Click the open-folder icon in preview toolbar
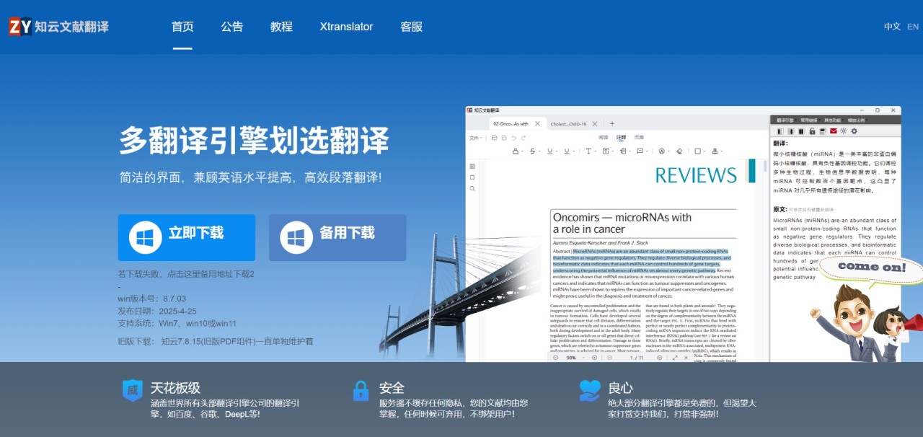923x437 pixels. [x=495, y=138]
